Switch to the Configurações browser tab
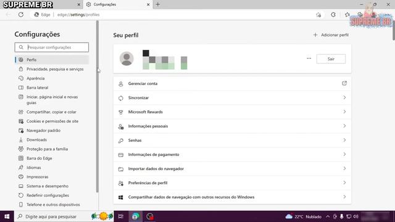This screenshot has height=222, width=395. coord(118,4)
